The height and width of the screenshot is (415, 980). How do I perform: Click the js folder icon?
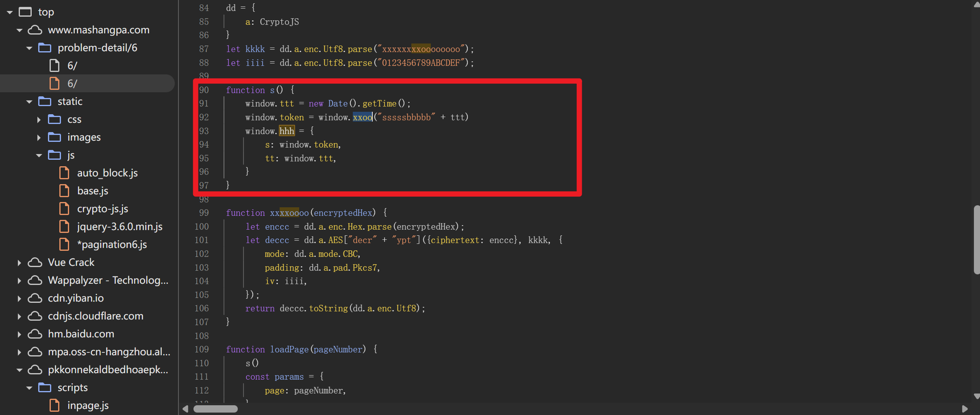pos(54,155)
